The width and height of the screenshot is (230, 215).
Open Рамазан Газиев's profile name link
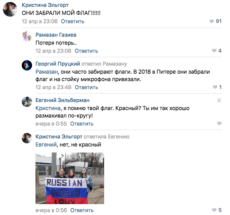pos(56,35)
